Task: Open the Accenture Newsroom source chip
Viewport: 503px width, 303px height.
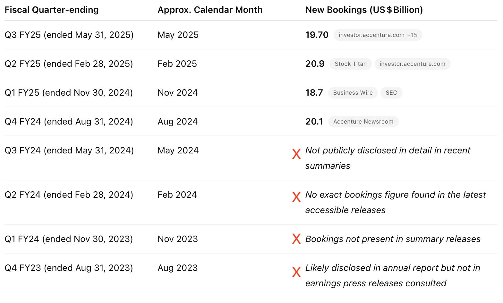Action: tap(363, 122)
